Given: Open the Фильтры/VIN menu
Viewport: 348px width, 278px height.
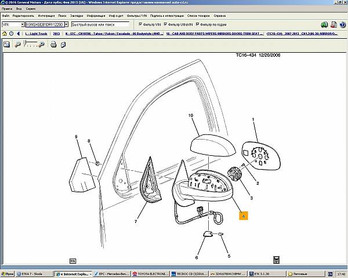Looking at the screenshot, I should pyautogui.click(x=133, y=16).
